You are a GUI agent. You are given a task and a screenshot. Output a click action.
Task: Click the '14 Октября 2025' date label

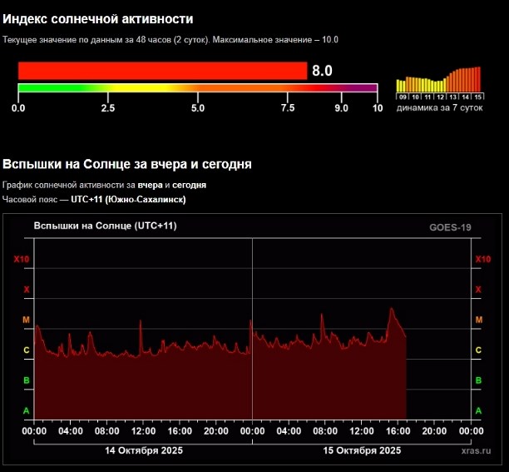[144, 450]
